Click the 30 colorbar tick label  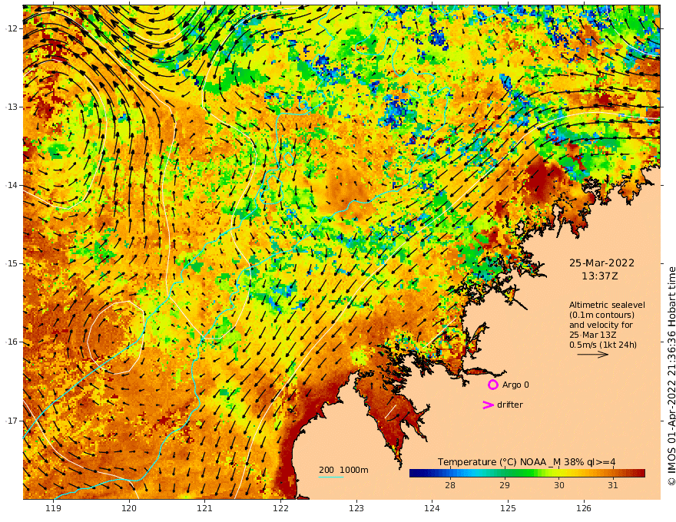tap(558, 485)
